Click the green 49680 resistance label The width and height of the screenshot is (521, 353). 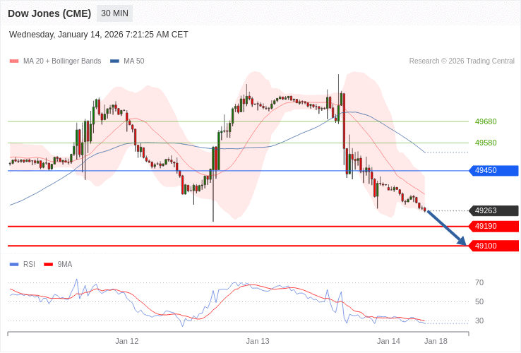click(x=486, y=121)
